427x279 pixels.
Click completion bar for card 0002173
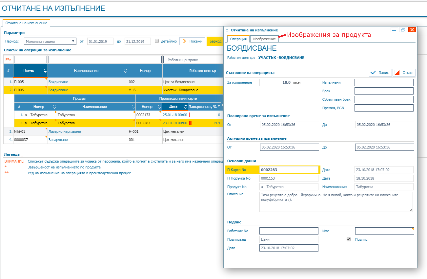tap(189, 115)
